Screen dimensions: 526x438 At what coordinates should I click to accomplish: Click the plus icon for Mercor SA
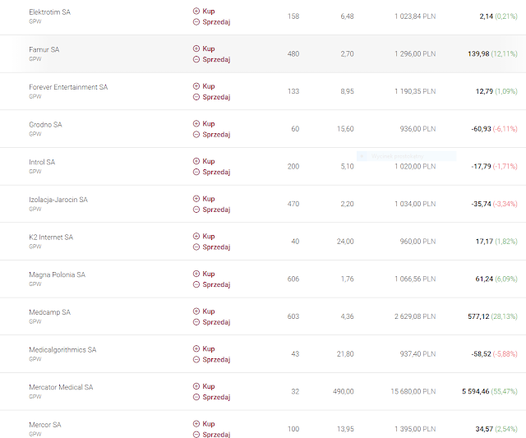pos(196,424)
